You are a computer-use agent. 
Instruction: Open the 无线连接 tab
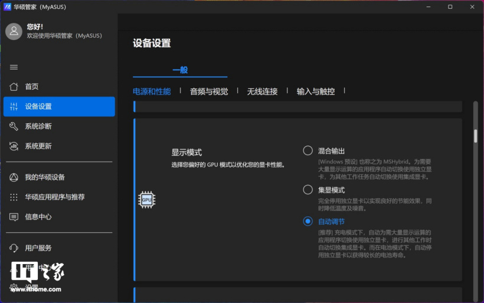(x=262, y=91)
